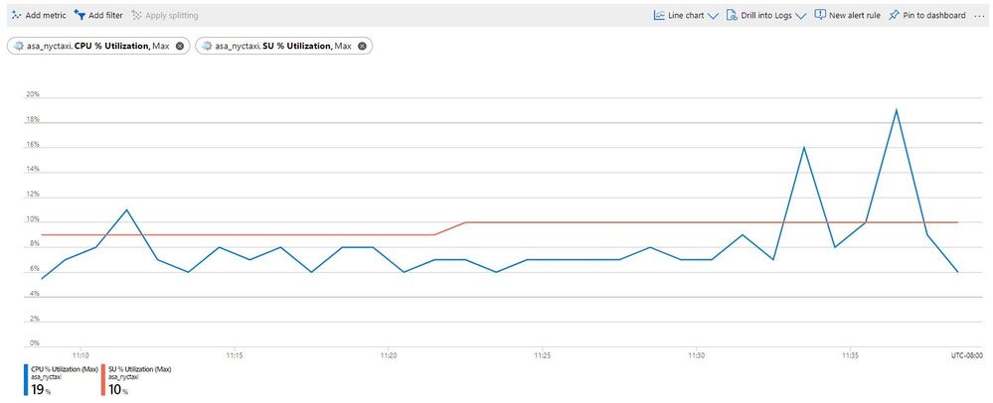Click the 11:25 time axis label
The image size is (993, 403).
(542, 356)
